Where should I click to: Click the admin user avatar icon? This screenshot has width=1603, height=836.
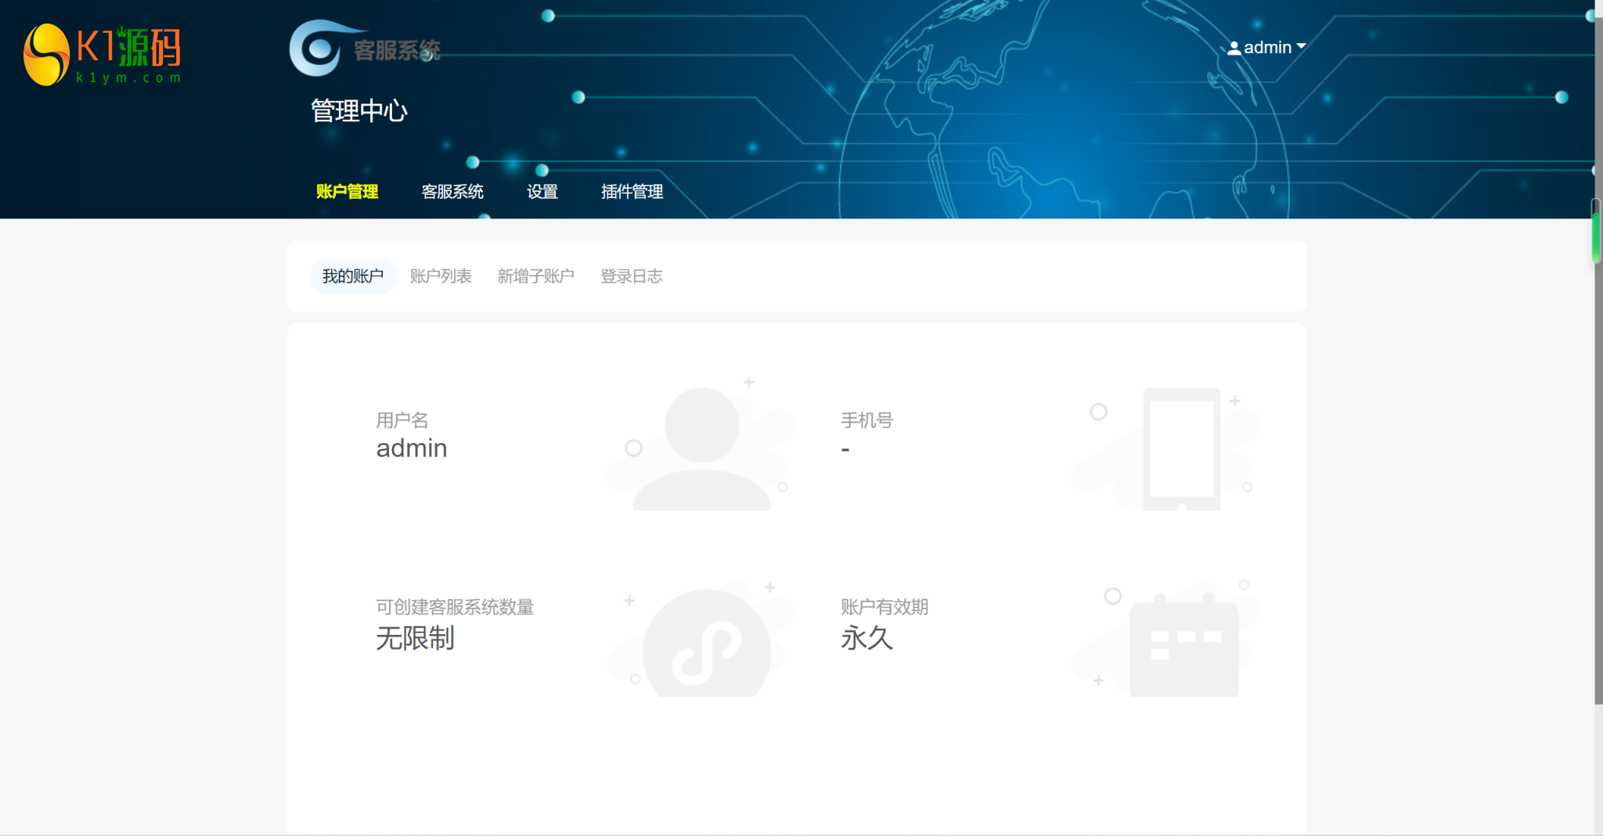[x=1234, y=47]
